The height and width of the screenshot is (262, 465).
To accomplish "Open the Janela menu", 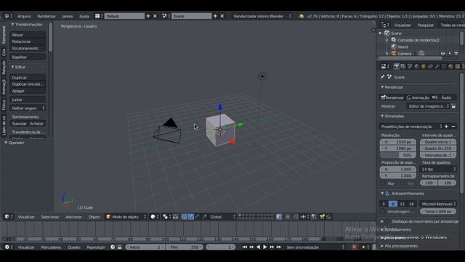I will tap(68, 16).
